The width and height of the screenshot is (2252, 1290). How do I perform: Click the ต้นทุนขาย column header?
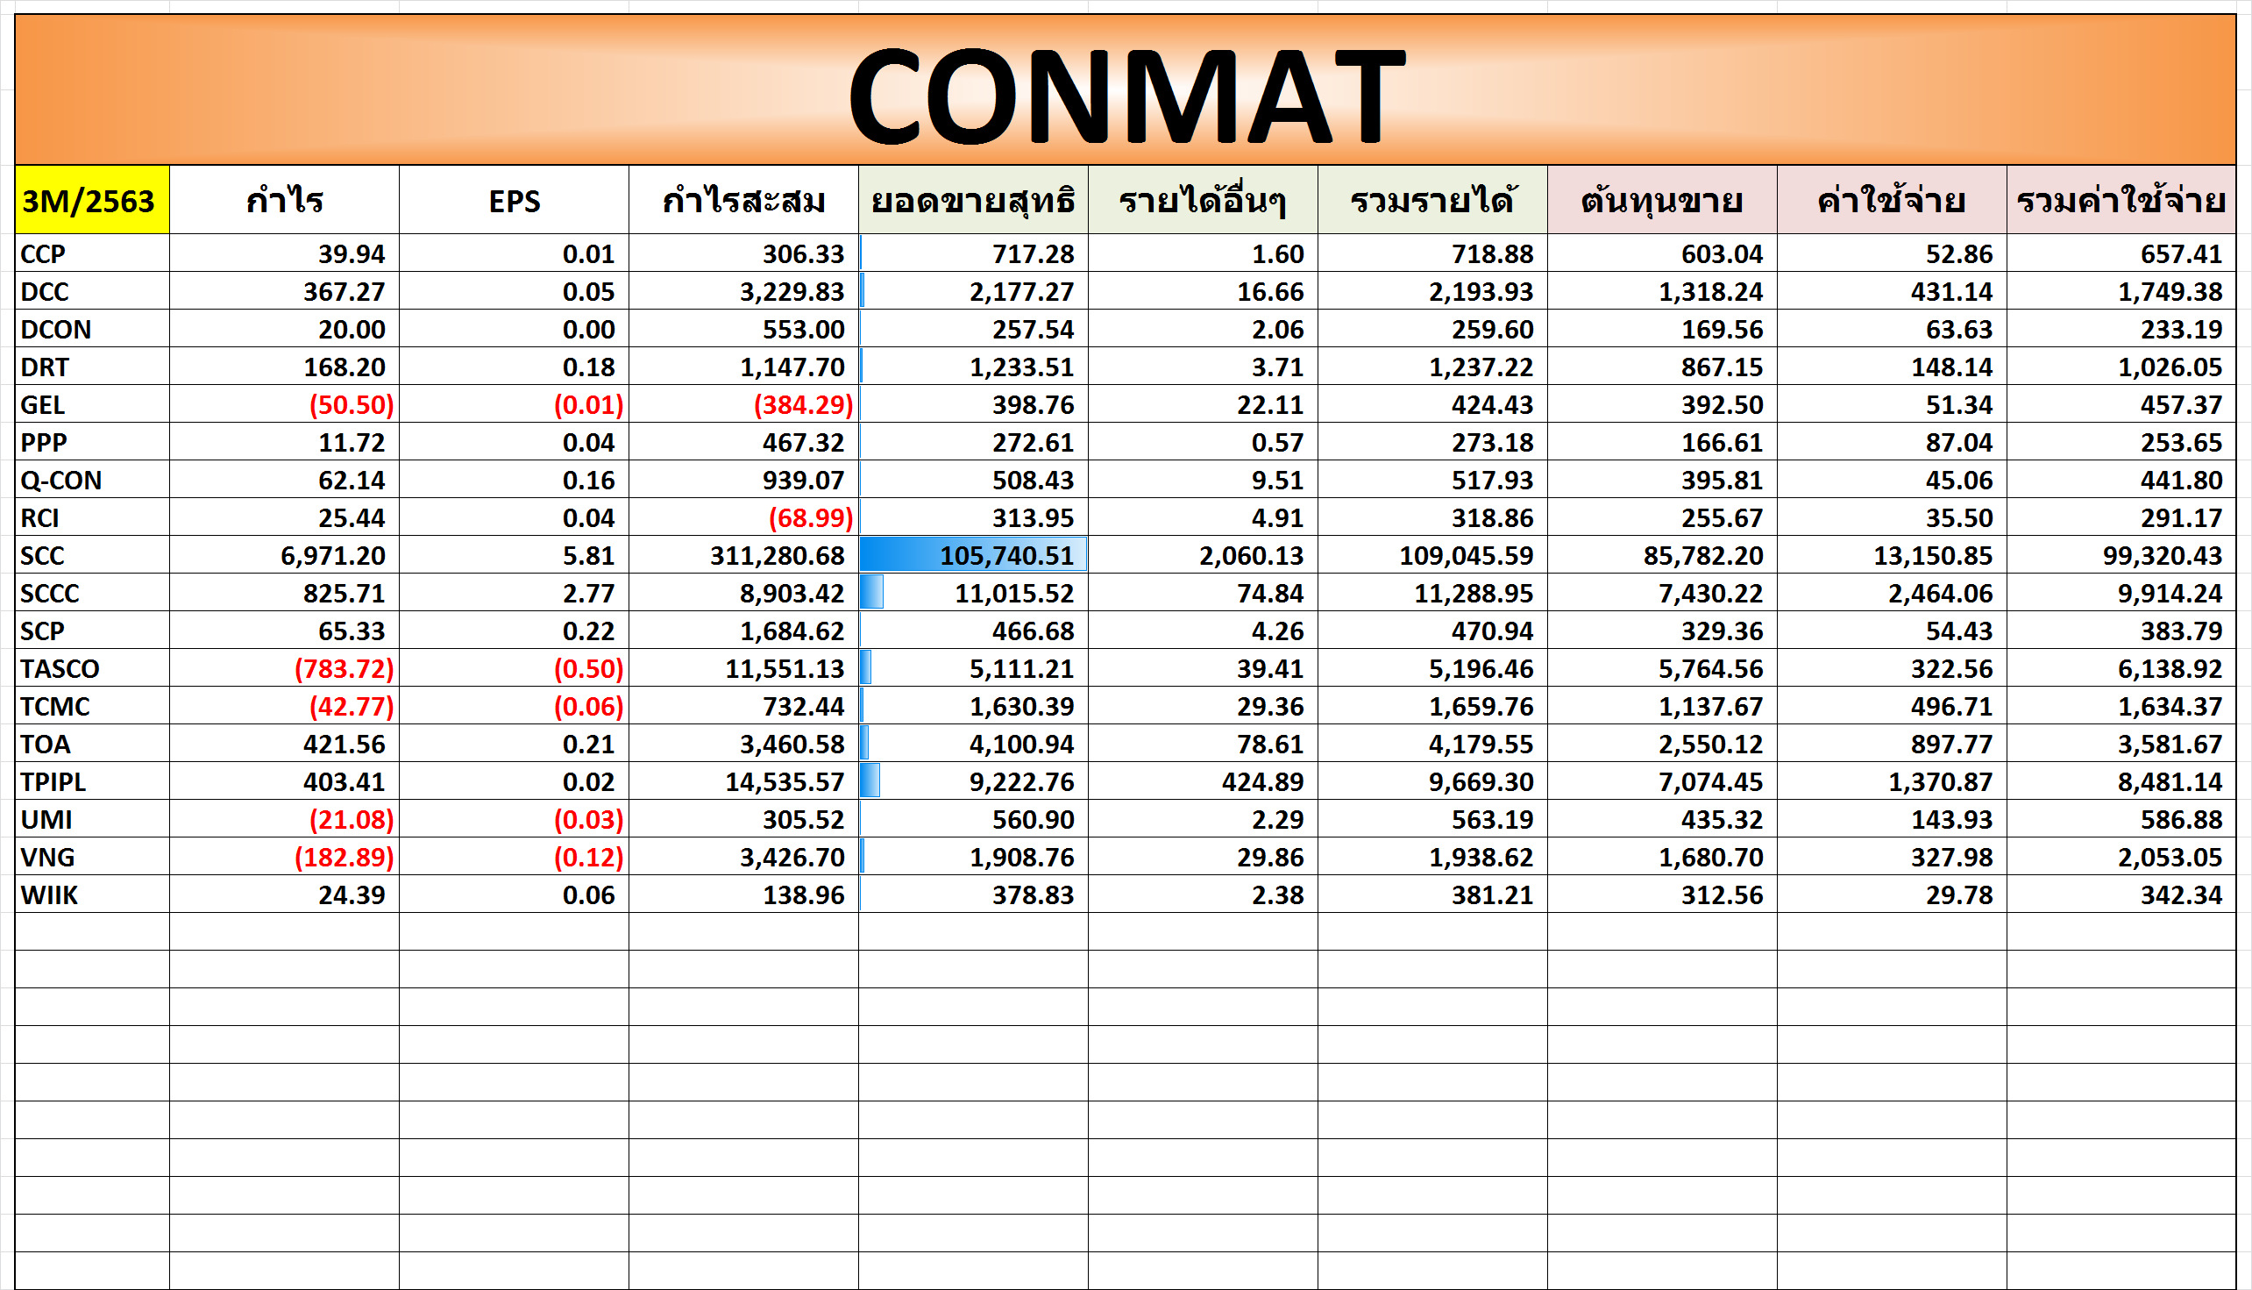point(1661,201)
